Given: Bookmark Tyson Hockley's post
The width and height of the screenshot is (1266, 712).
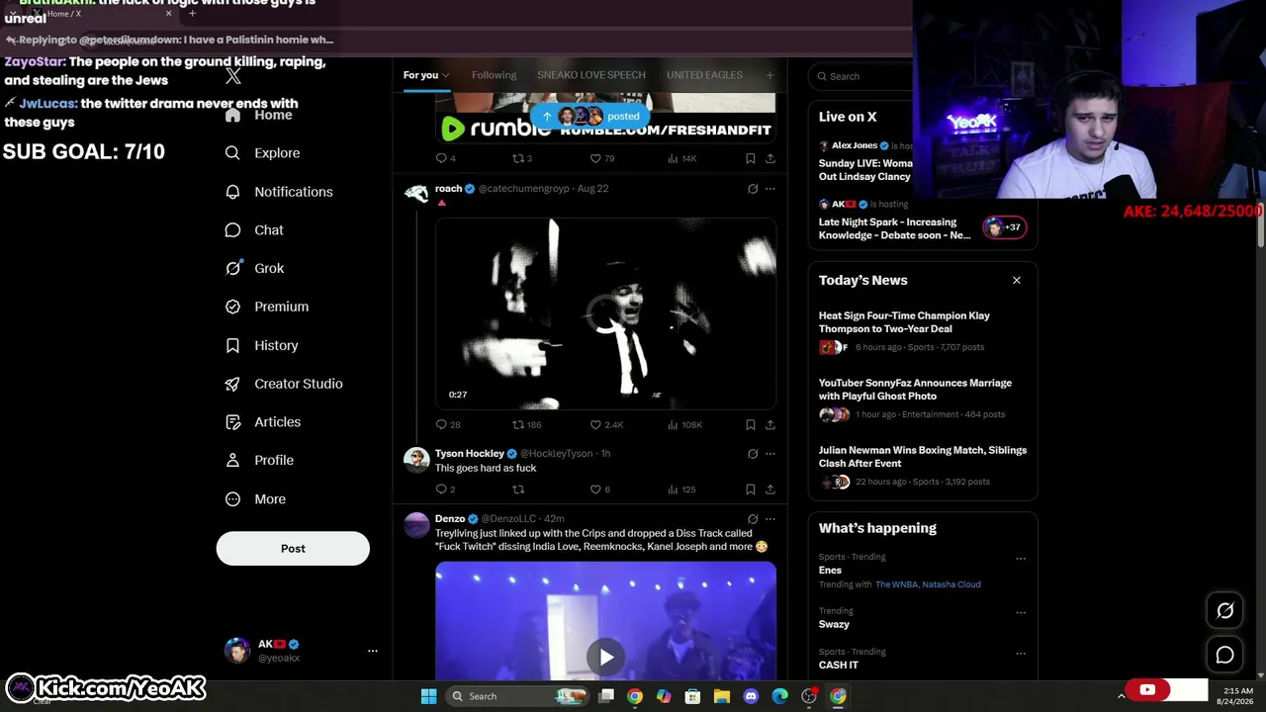Looking at the screenshot, I should [x=751, y=489].
